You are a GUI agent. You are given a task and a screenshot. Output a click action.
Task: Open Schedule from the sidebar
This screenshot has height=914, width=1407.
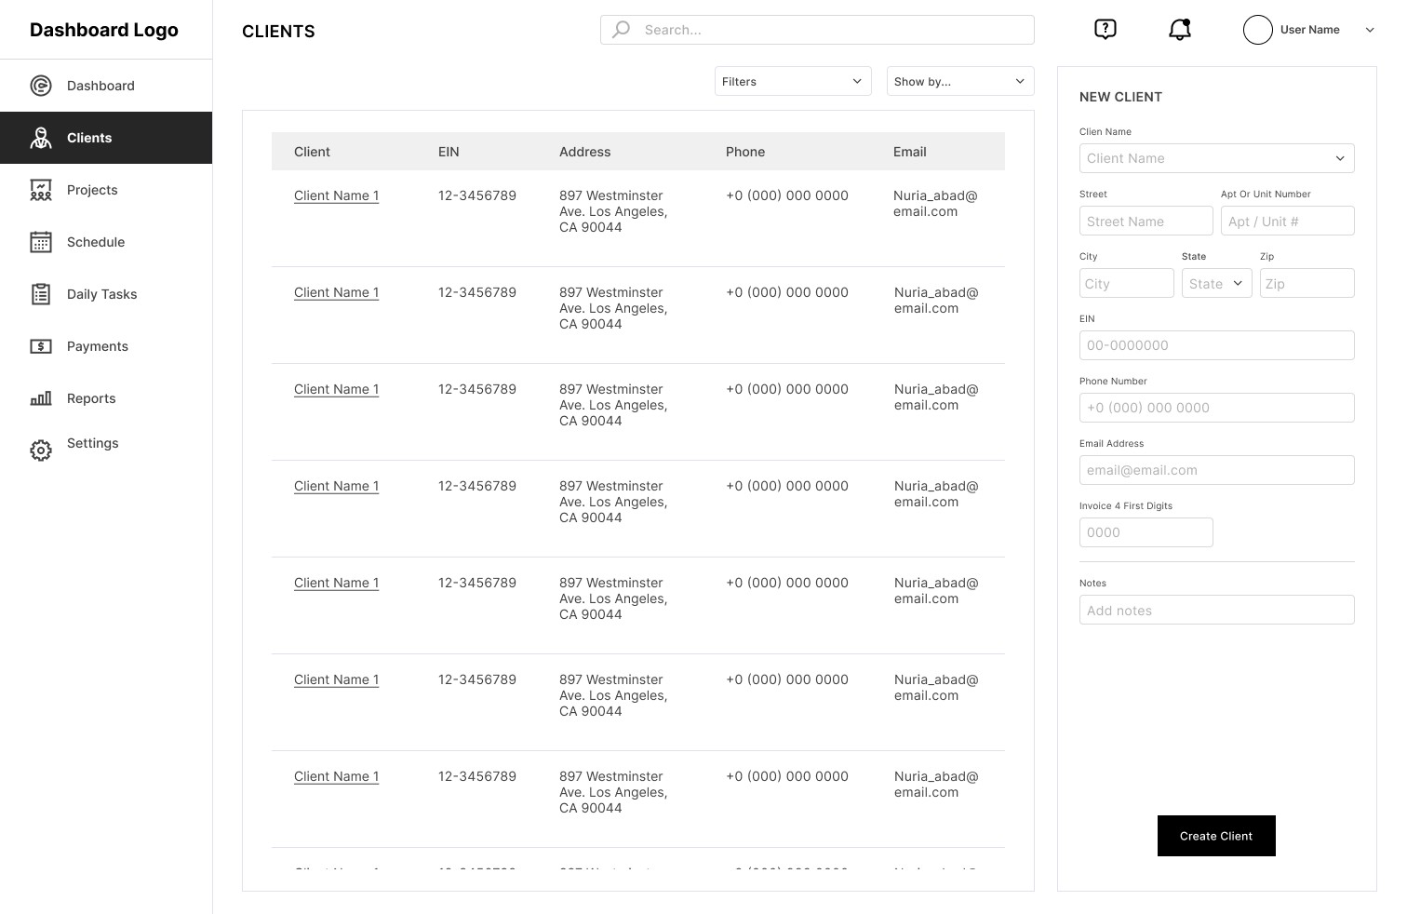[x=96, y=242]
